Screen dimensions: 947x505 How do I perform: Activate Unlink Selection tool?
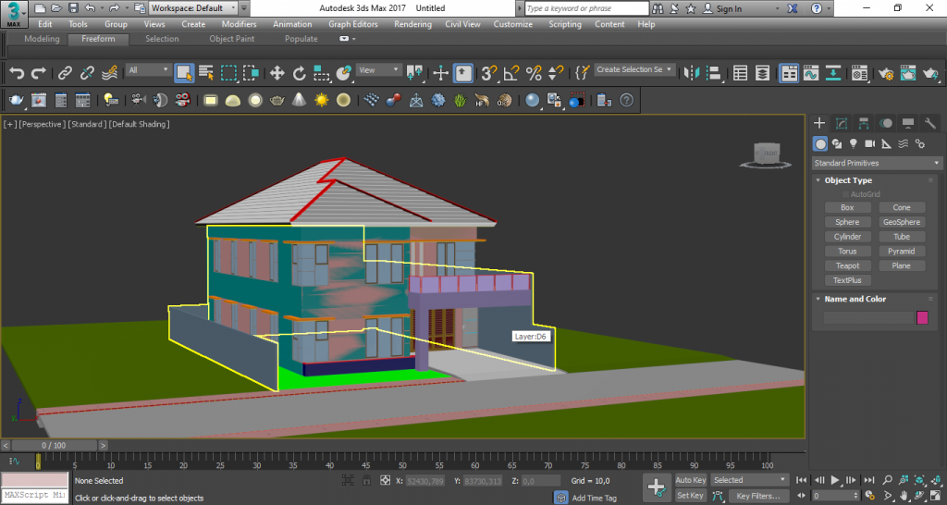pyautogui.click(x=87, y=73)
